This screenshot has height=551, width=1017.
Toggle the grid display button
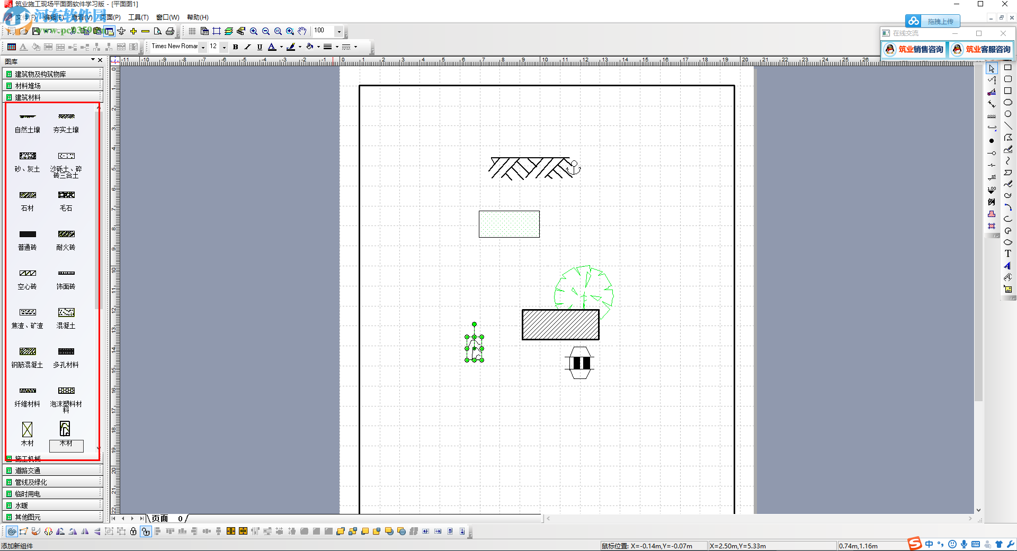point(192,31)
